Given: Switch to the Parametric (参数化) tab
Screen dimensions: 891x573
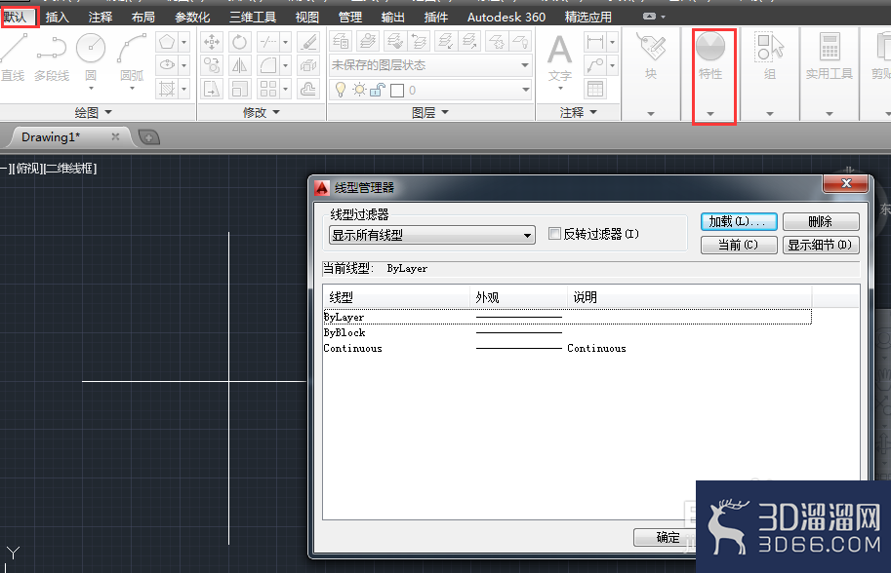Looking at the screenshot, I should [192, 17].
